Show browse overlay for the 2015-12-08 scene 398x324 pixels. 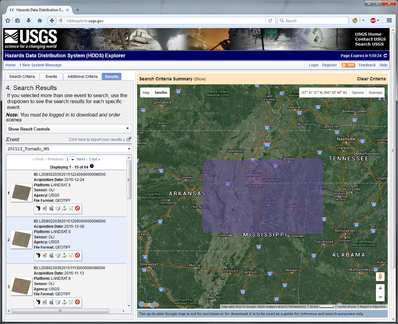(x=45, y=255)
